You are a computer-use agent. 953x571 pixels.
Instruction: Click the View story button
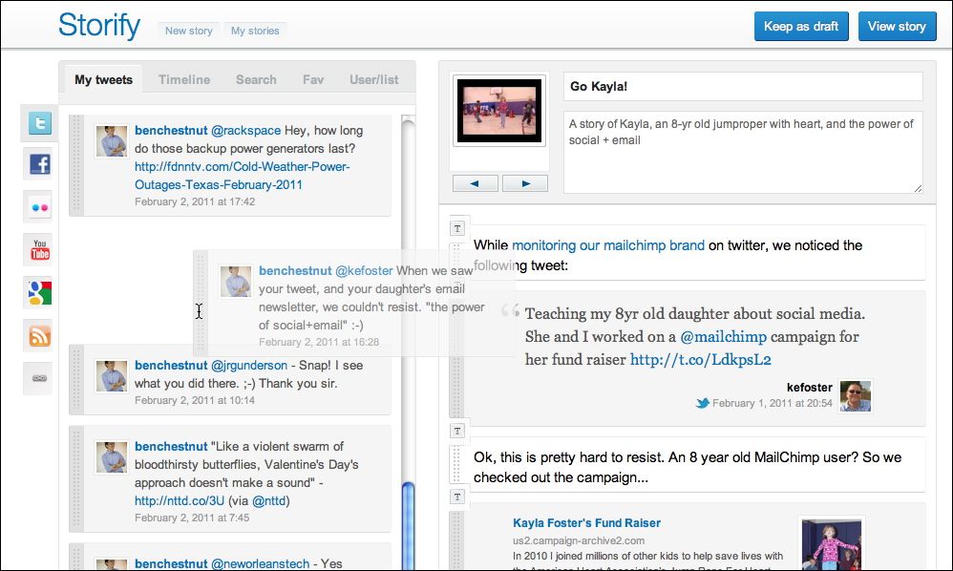[x=897, y=26]
